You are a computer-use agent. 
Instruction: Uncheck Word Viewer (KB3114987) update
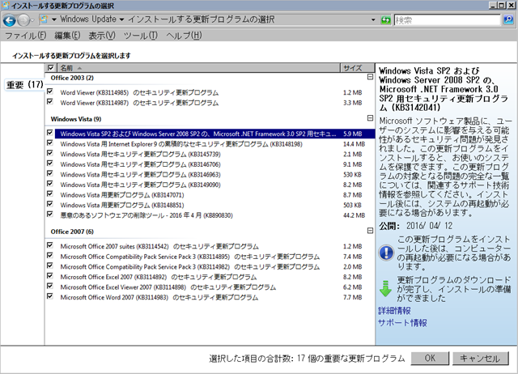(50, 101)
